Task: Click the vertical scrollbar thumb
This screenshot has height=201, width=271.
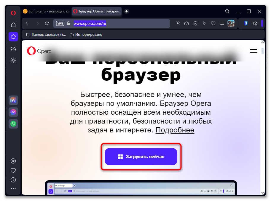Action: coord(262,51)
